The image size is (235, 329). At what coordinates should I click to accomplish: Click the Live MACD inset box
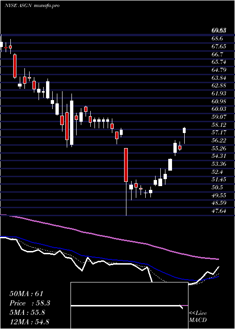pyautogui.click(x=129, y=305)
